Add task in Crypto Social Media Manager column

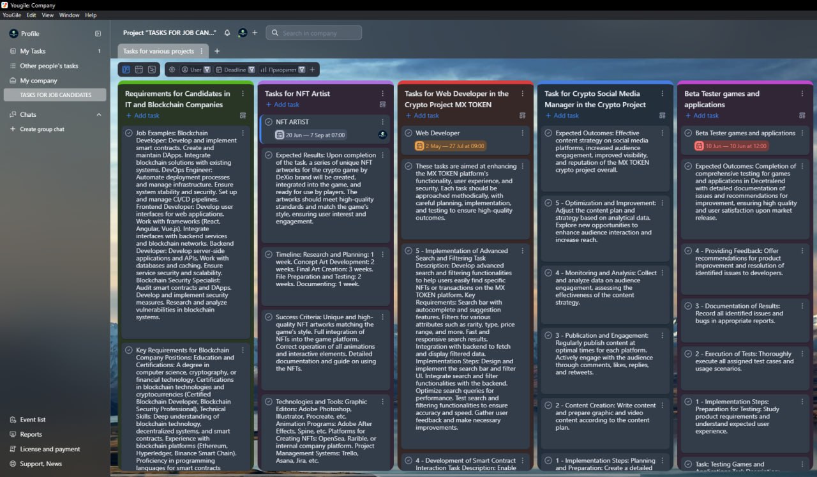pyautogui.click(x=562, y=116)
